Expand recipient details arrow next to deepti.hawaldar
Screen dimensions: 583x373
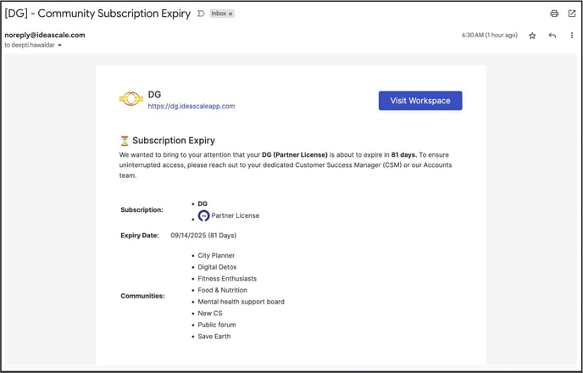tap(59, 46)
